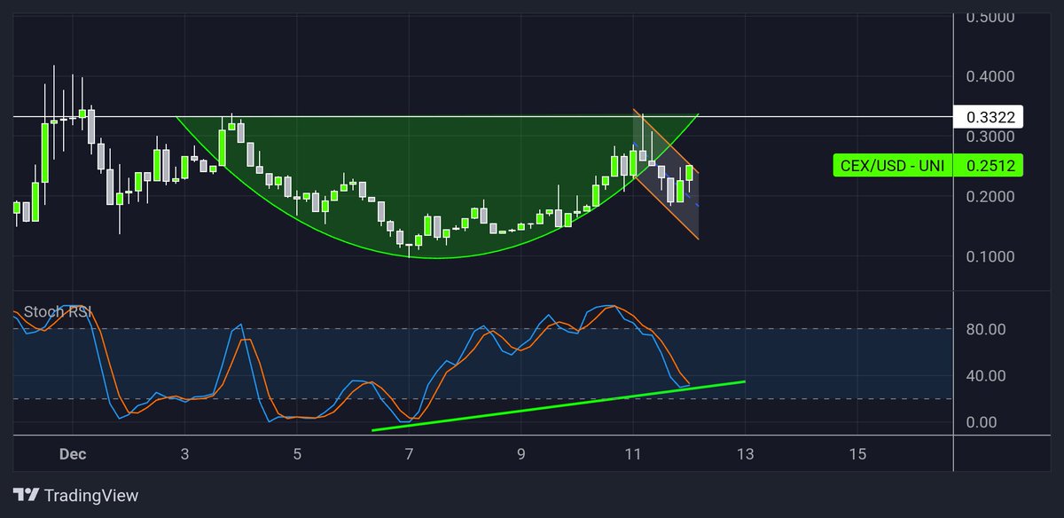Select the 0.3322 horizontal line price label

[990, 116]
